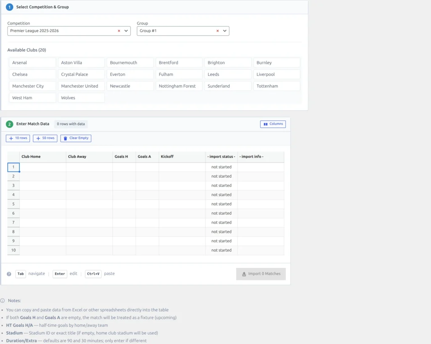Click the Leeds club chip
The image size is (431, 344).
pyautogui.click(x=228, y=74)
